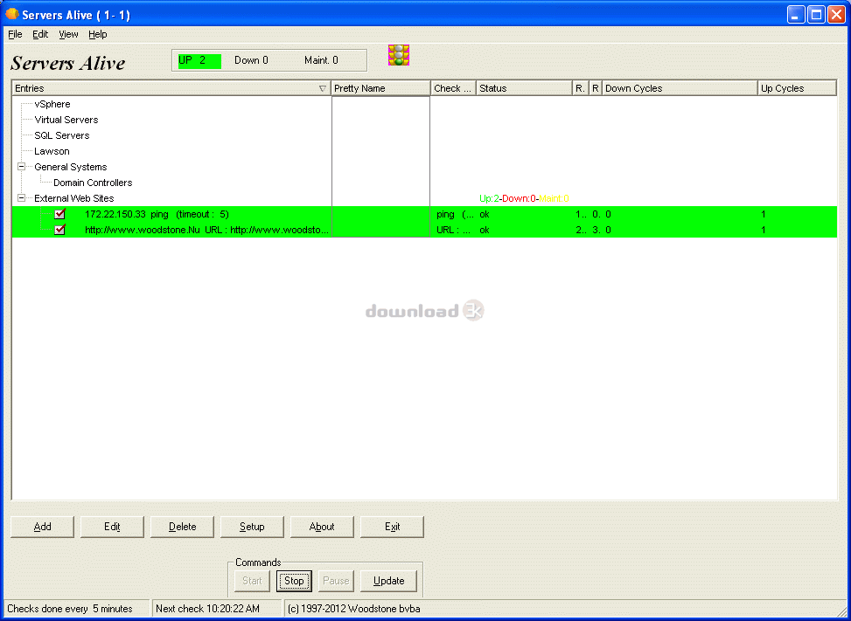Click the Entries column sort arrow
Image resolution: width=851 pixels, height=621 pixels.
tap(323, 88)
